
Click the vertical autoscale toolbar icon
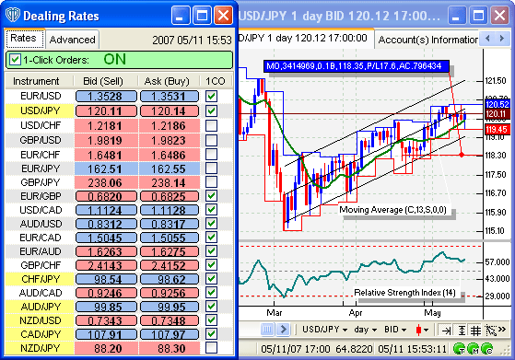pyautogui.click(x=462, y=331)
